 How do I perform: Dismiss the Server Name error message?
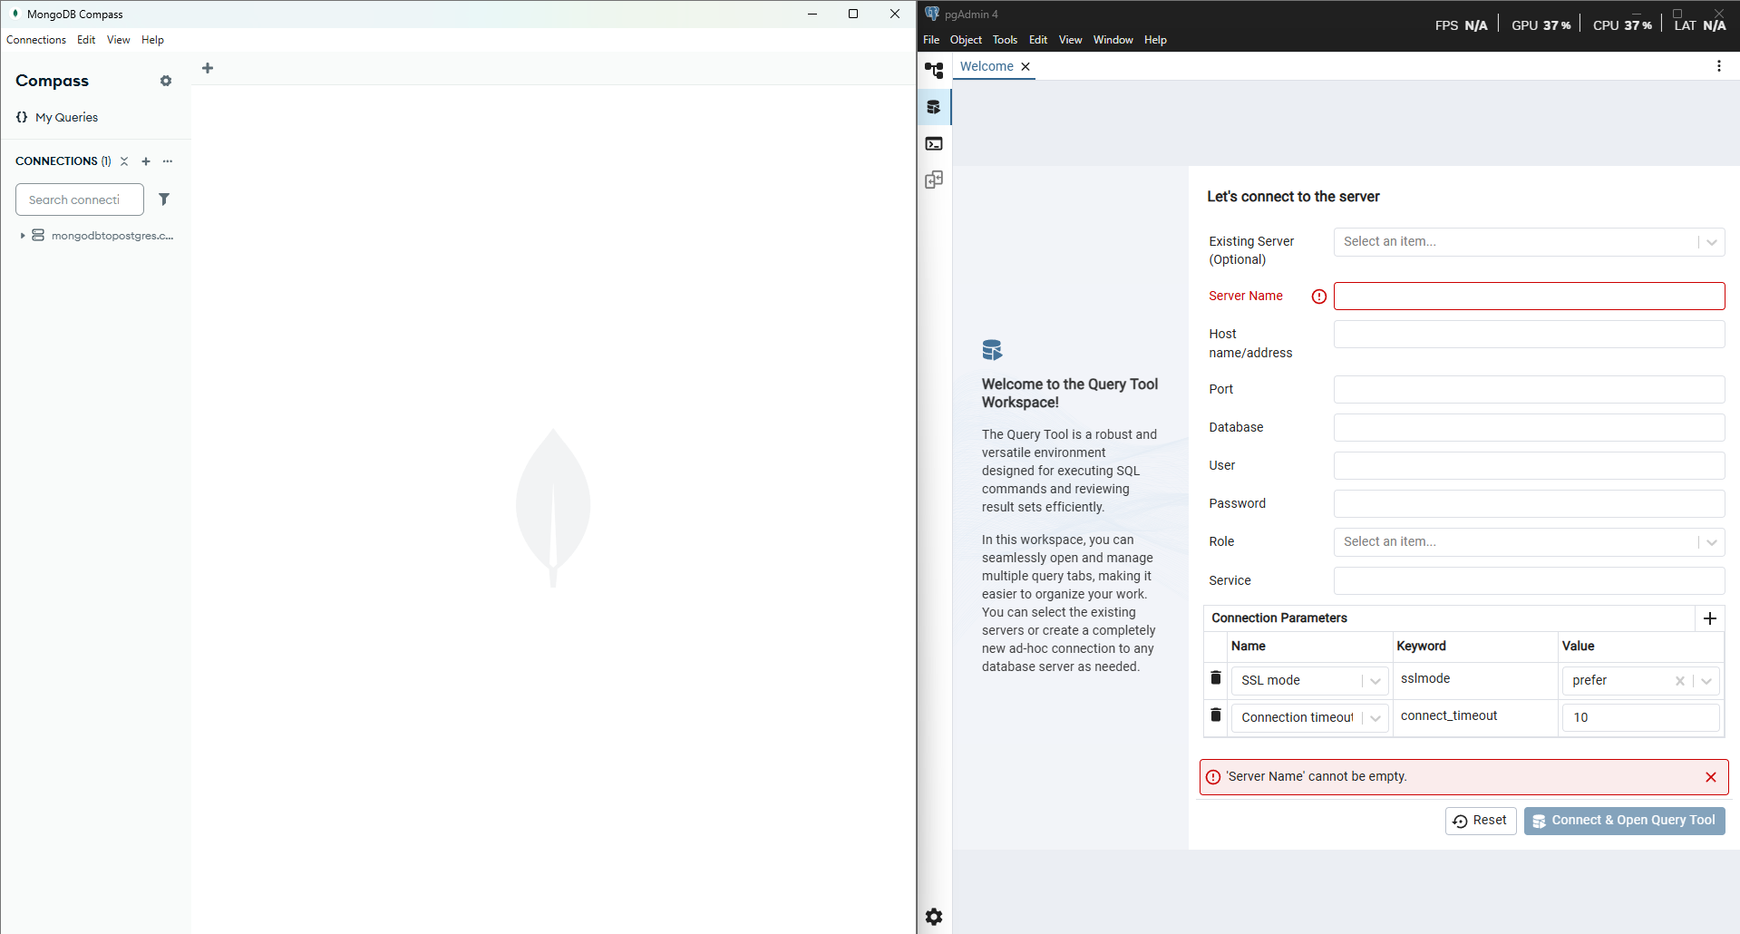1711,777
